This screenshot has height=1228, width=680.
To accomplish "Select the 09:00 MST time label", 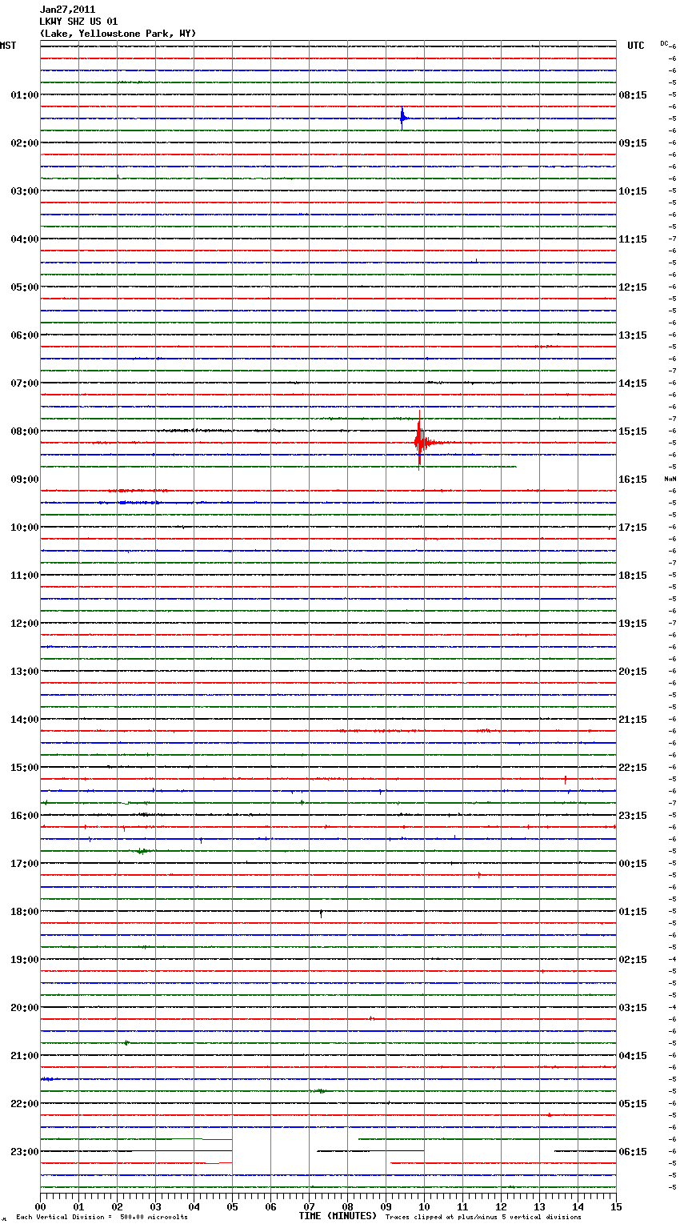I will tap(24, 480).
